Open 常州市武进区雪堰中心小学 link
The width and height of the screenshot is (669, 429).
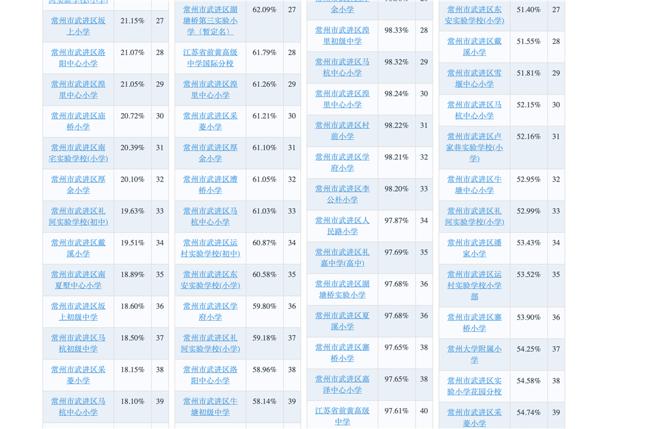[x=474, y=78]
